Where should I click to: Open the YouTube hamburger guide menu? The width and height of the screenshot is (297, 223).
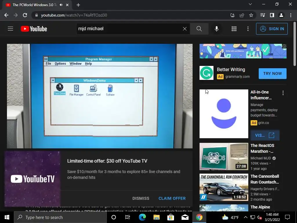coord(10,29)
